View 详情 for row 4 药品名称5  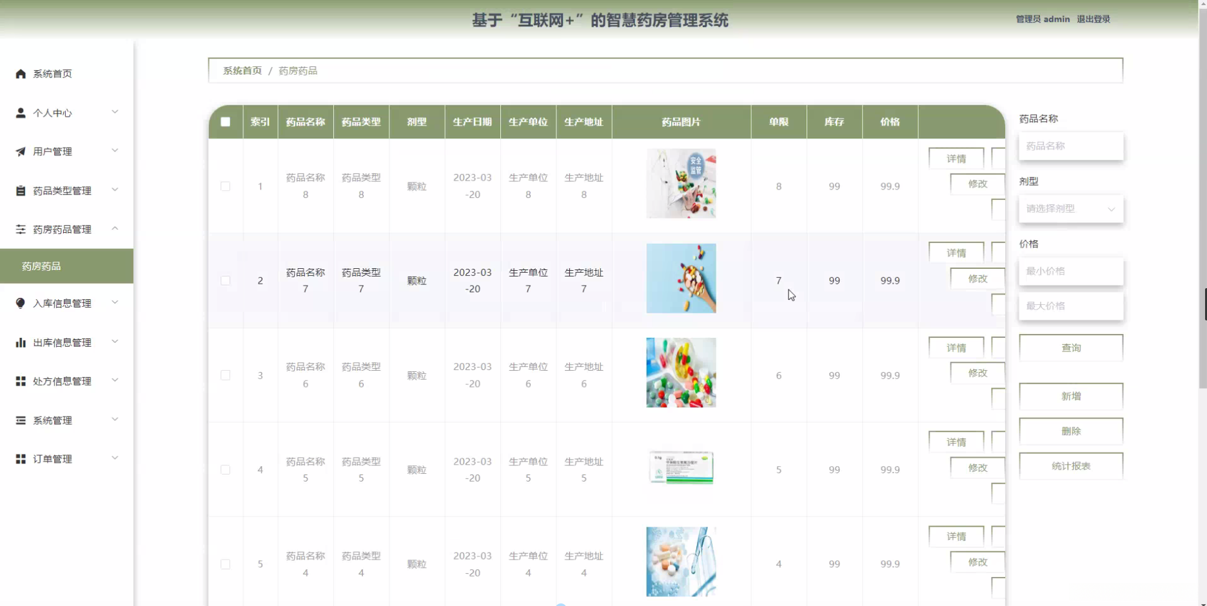[956, 442]
